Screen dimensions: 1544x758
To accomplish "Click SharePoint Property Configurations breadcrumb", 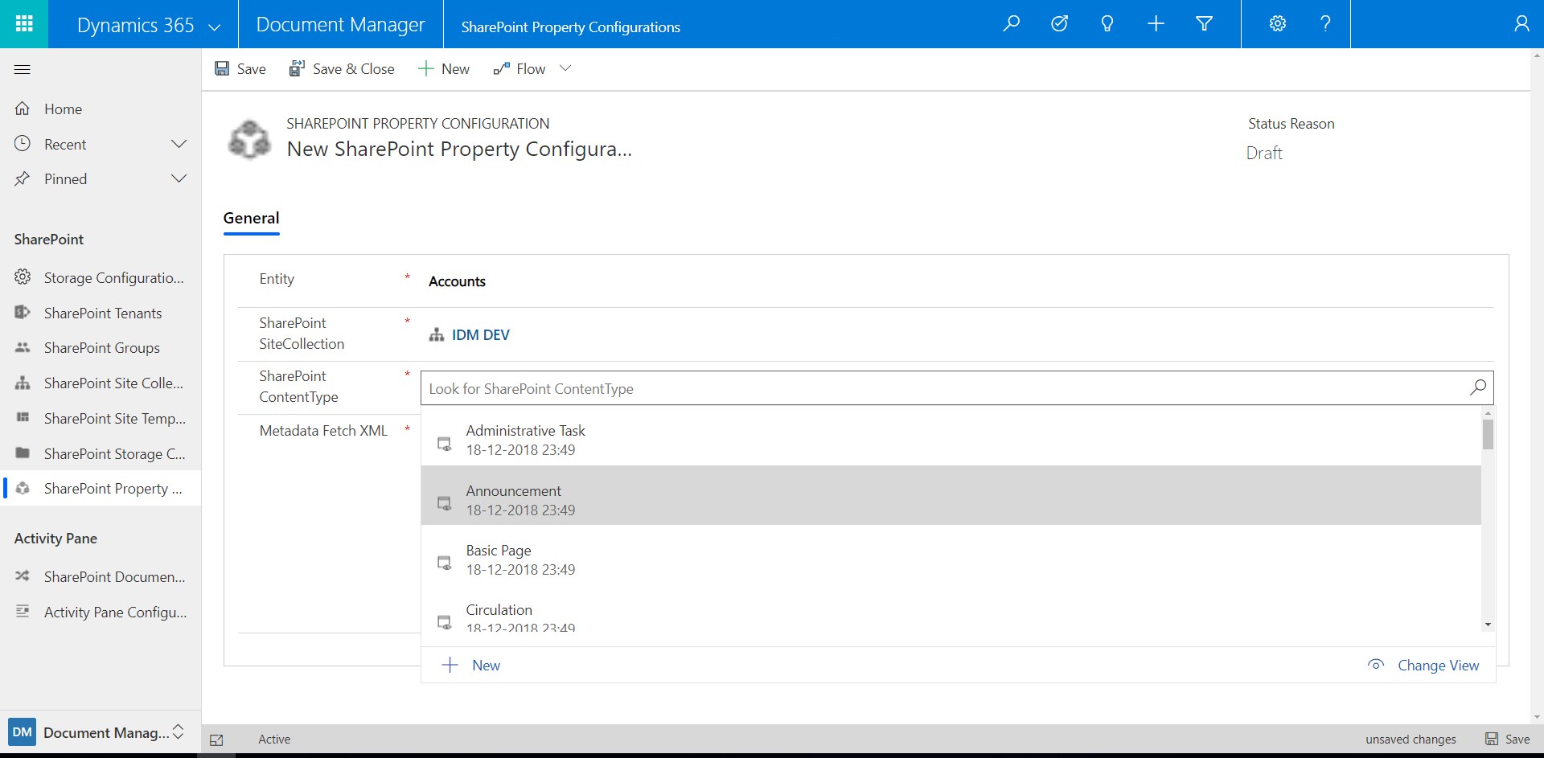I will pyautogui.click(x=570, y=27).
